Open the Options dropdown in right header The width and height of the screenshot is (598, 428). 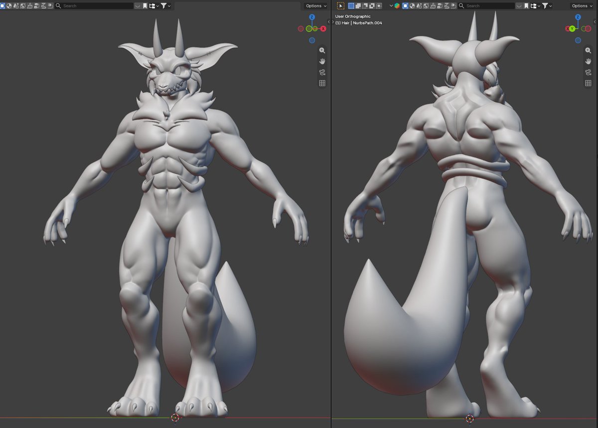coord(582,5)
